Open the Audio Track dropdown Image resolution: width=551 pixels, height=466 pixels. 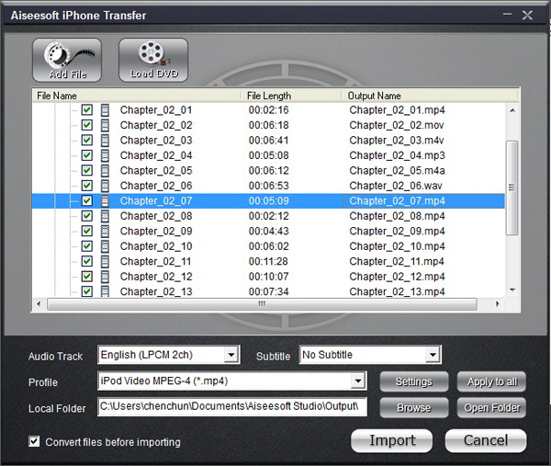point(231,355)
